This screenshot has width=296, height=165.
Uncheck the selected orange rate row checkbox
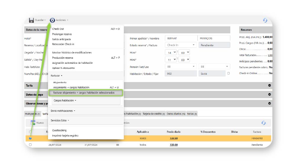pos(30,138)
